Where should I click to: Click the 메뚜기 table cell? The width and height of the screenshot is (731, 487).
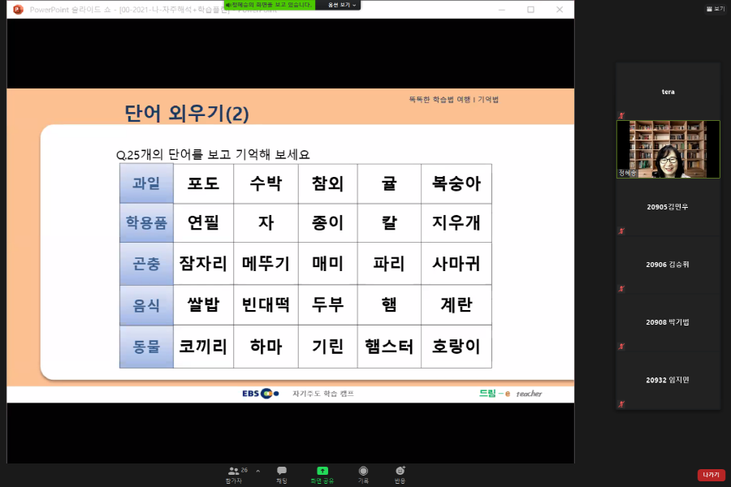click(266, 264)
